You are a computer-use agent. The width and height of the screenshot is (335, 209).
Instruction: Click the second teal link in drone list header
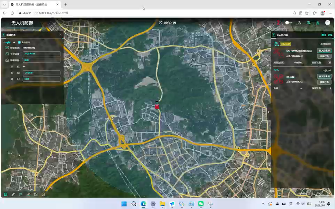(330, 35)
